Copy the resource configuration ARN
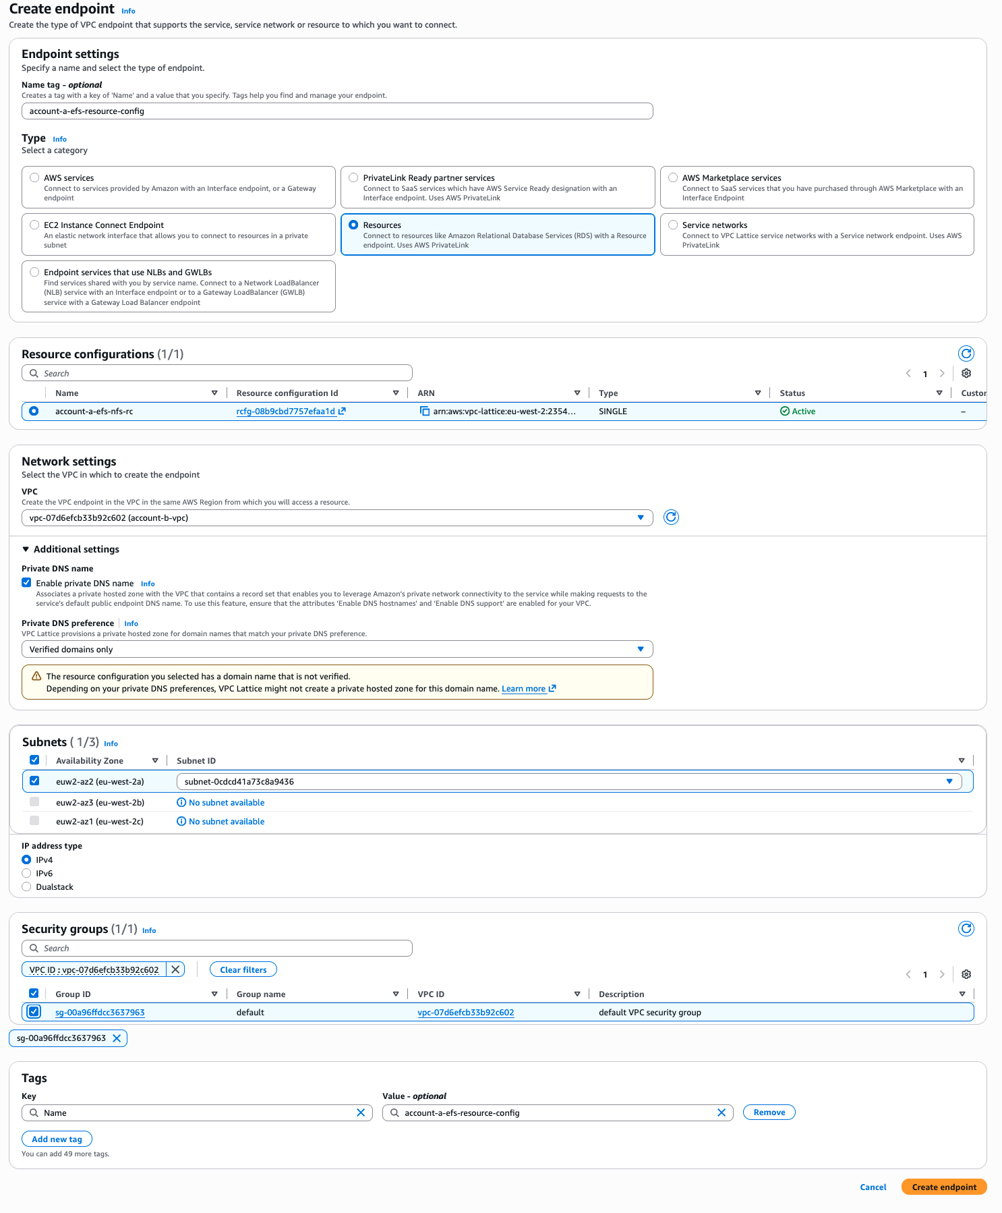Viewport: 1002px width, 1213px height. 425,411
